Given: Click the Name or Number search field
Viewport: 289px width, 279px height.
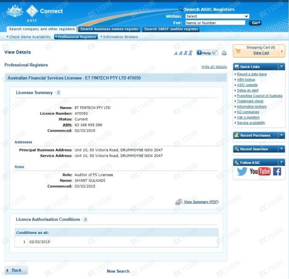Looking at the screenshot, I should [x=215, y=23].
